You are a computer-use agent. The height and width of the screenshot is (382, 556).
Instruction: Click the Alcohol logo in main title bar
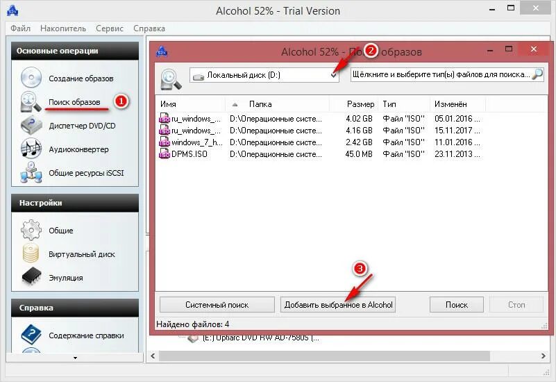12,10
